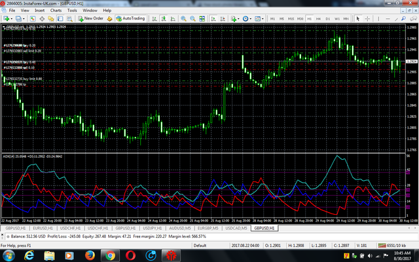
Task: Switch chart to Line Chart type
Action: pyautogui.click(x=173, y=19)
